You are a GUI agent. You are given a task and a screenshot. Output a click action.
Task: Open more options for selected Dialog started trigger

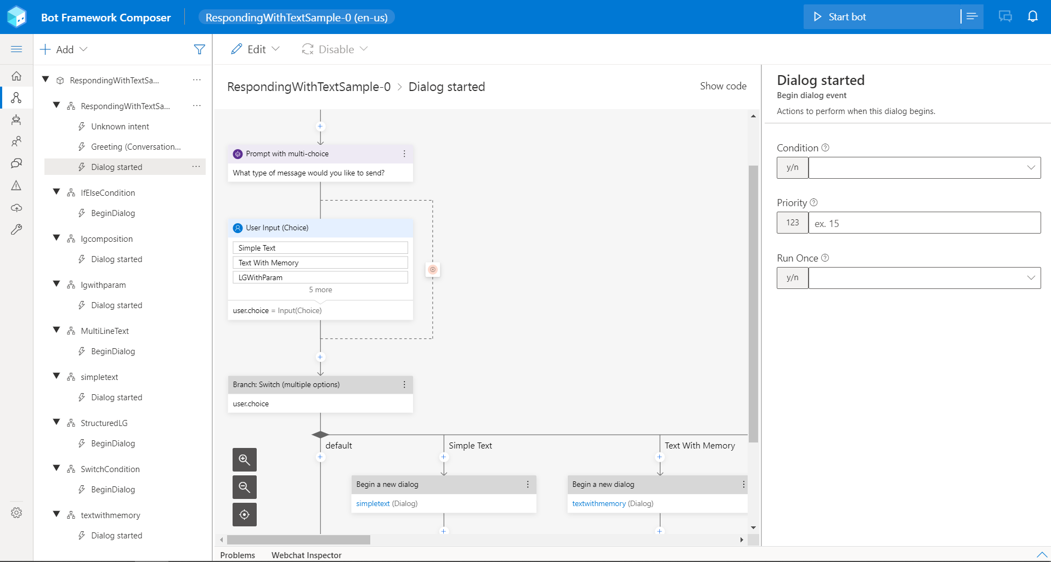coord(196,167)
